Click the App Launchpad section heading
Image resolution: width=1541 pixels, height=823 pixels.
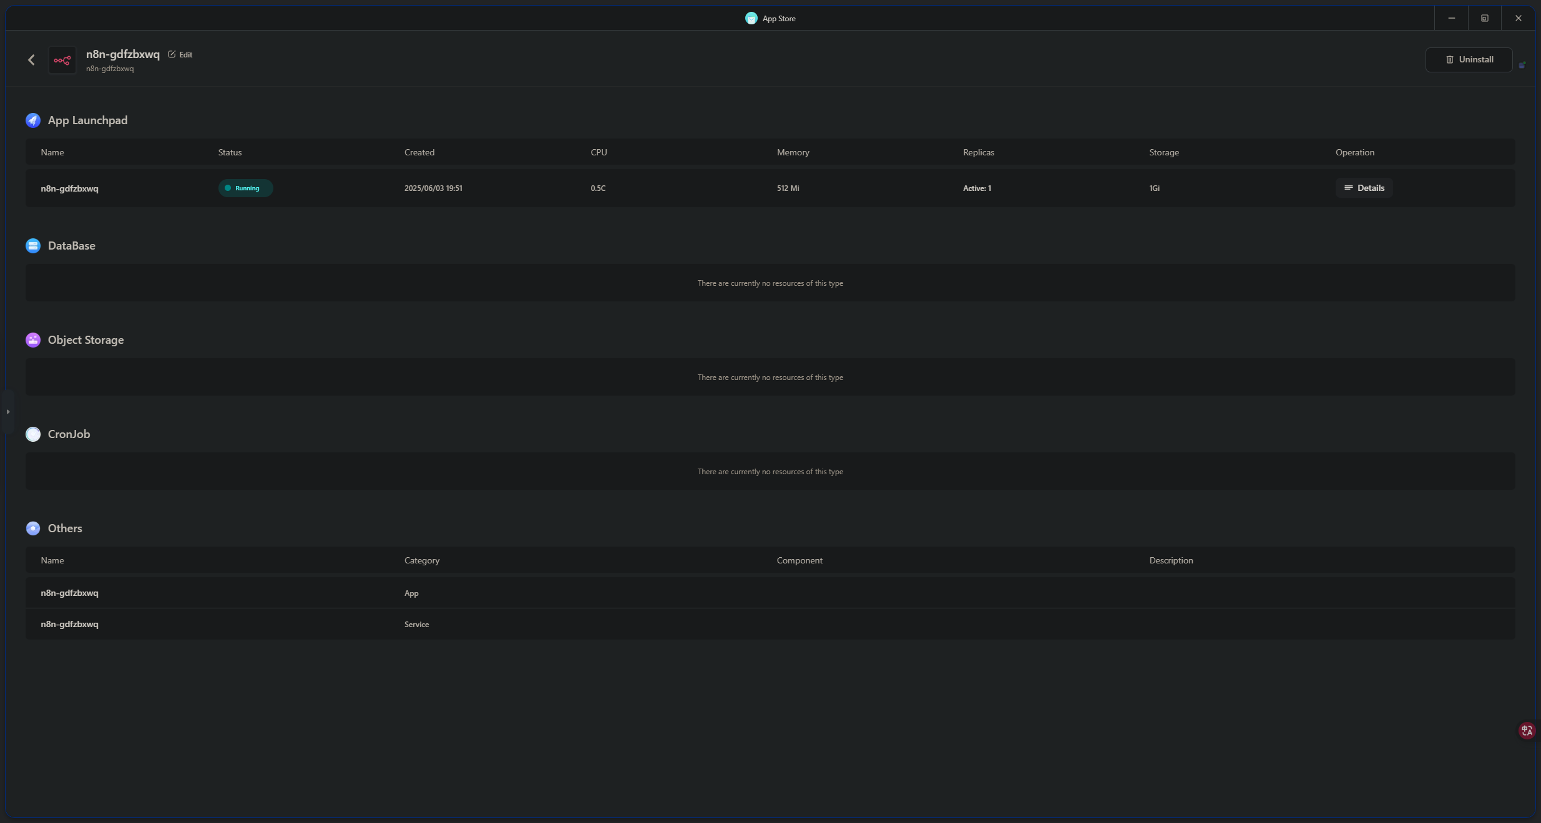(x=88, y=120)
